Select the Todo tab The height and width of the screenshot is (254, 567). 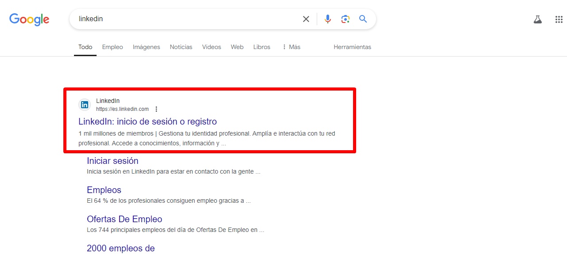pos(85,47)
